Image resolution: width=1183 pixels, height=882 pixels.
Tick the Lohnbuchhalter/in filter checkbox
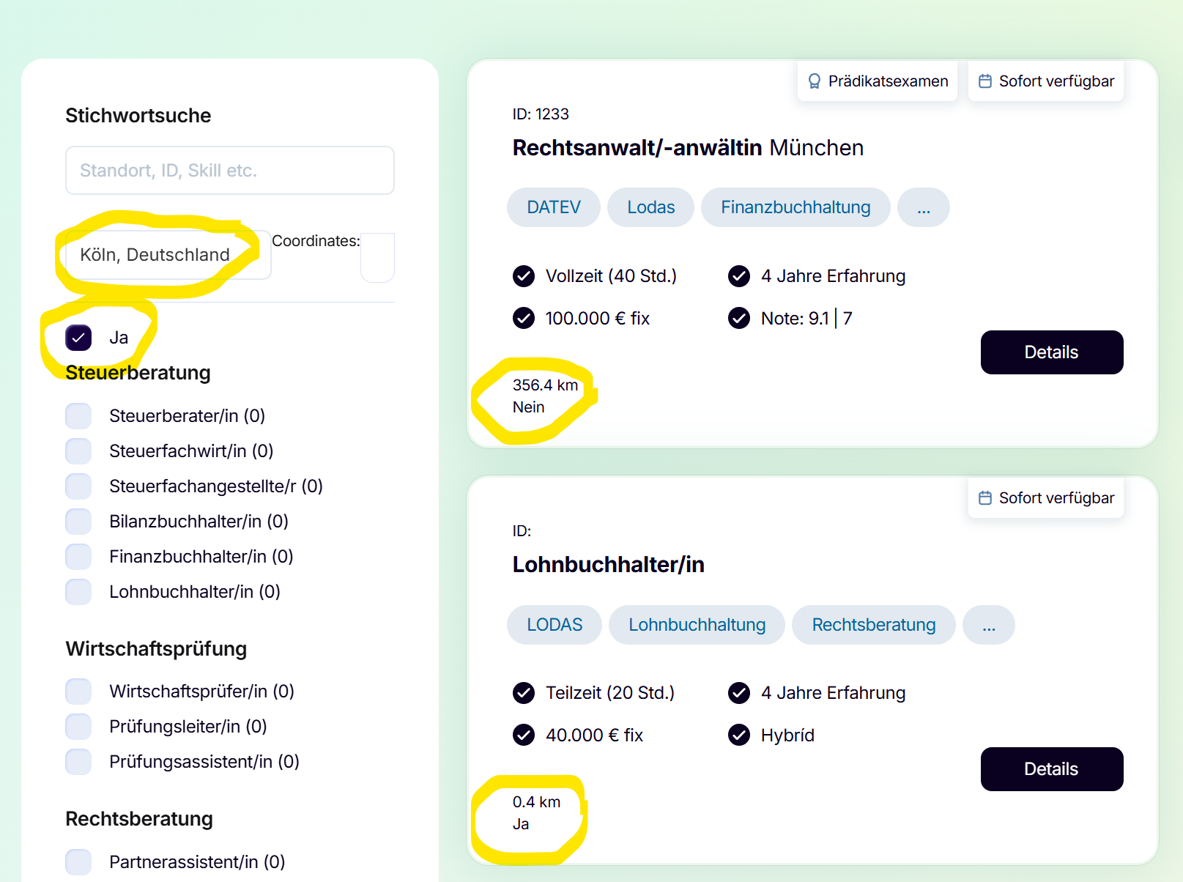(x=78, y=592)
